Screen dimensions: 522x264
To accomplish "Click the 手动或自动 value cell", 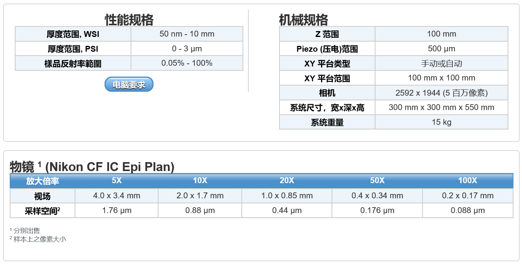I will point(441,63).
